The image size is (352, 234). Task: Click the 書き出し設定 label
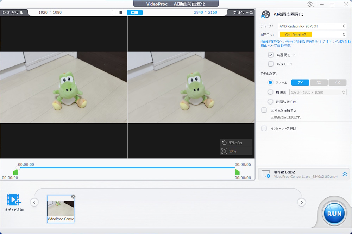(x=284, y=172)
